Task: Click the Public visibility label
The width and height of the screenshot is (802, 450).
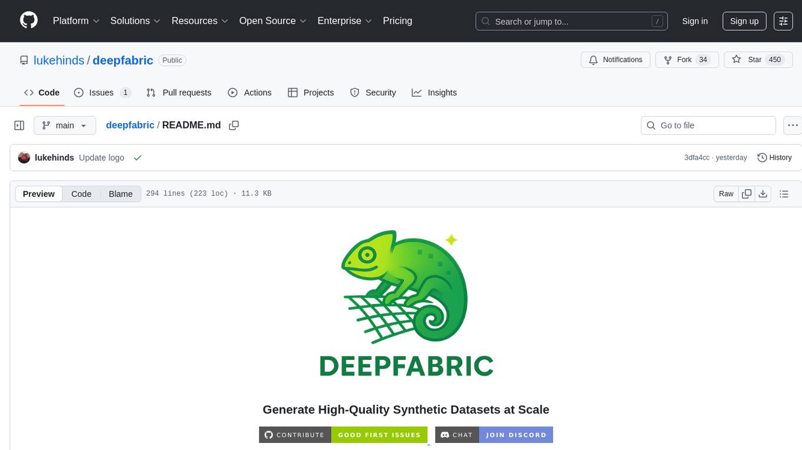Action: pos(172,60)
